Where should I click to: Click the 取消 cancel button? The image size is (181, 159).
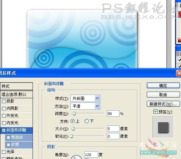pyautogui.click(x=163, y=95)
